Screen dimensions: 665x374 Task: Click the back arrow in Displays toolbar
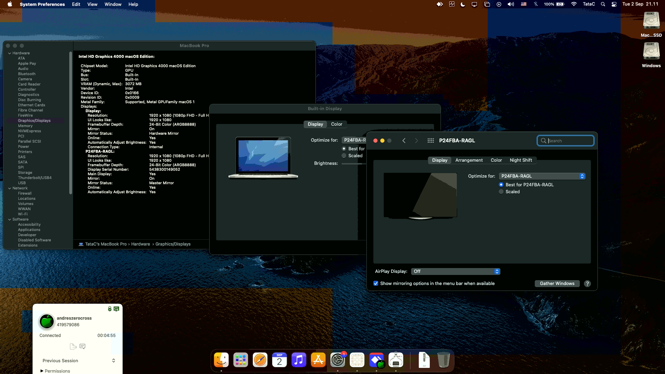[404, 141]
